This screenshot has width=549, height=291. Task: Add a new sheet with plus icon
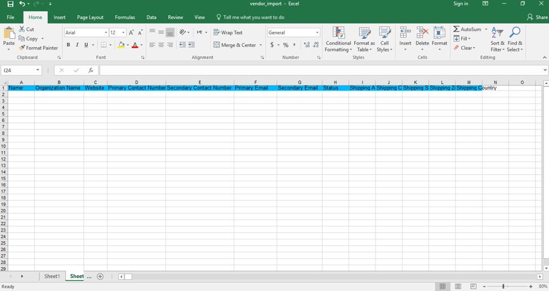(100, 276)
